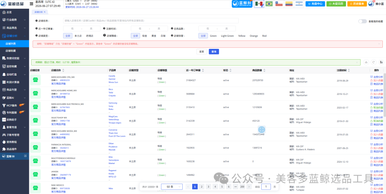Open the 充值中心 button

tap(315, 4)
